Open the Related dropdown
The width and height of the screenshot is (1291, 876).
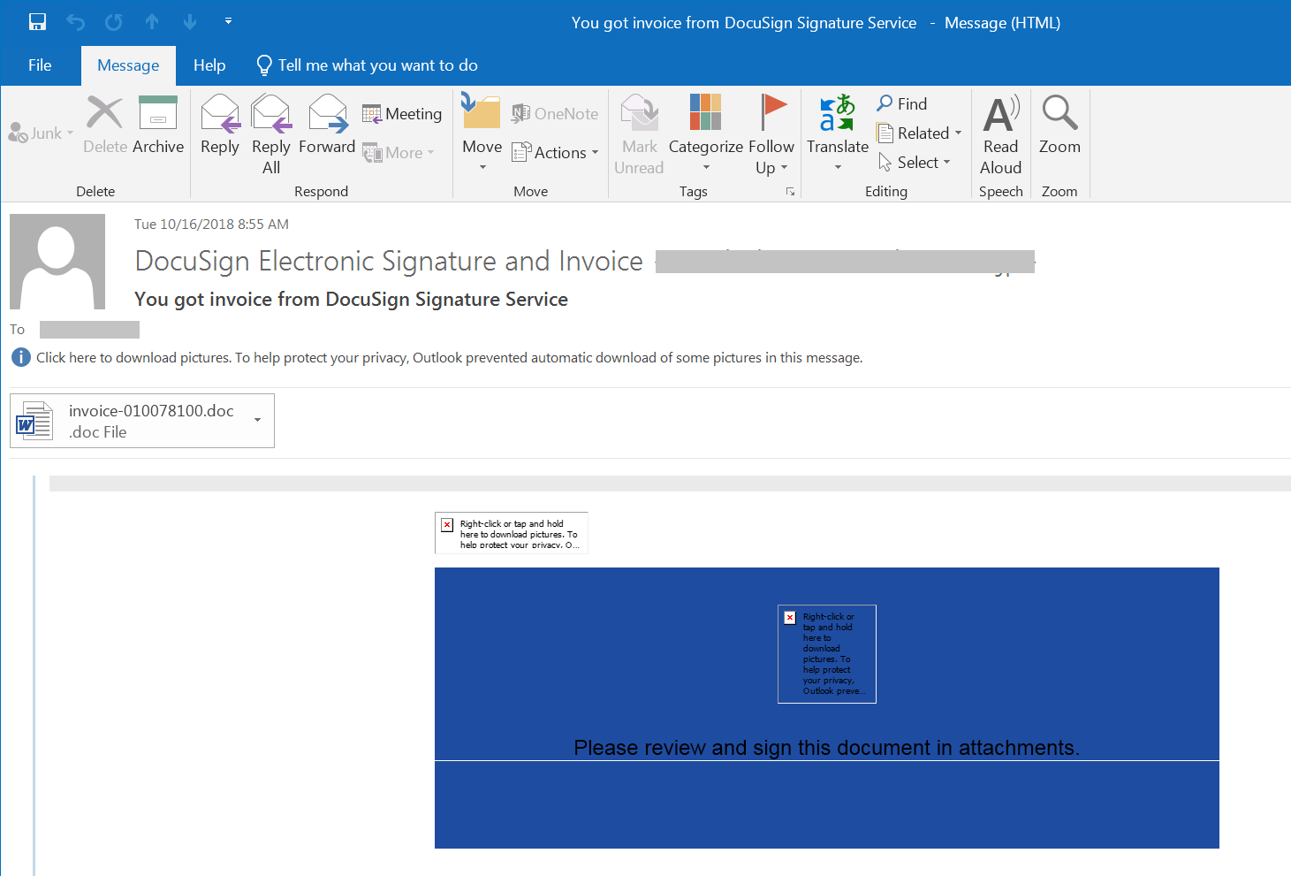[x=919, y=133]
